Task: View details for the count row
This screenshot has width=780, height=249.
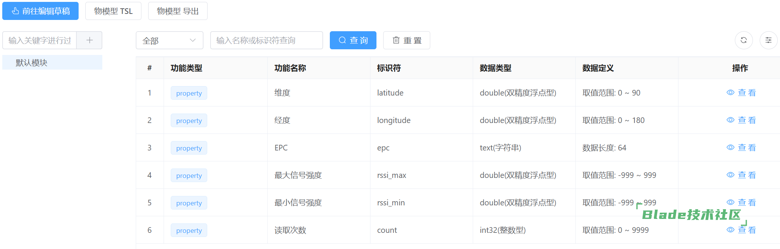Action: pos(741,230)
